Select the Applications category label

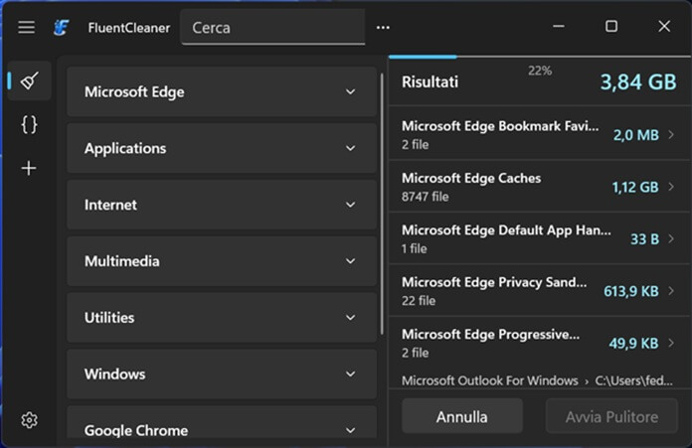125,148
